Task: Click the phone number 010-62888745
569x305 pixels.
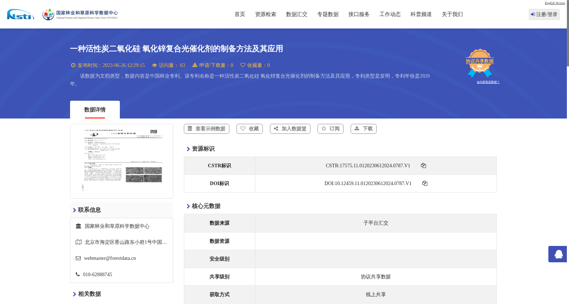Action: click(97, 274)
